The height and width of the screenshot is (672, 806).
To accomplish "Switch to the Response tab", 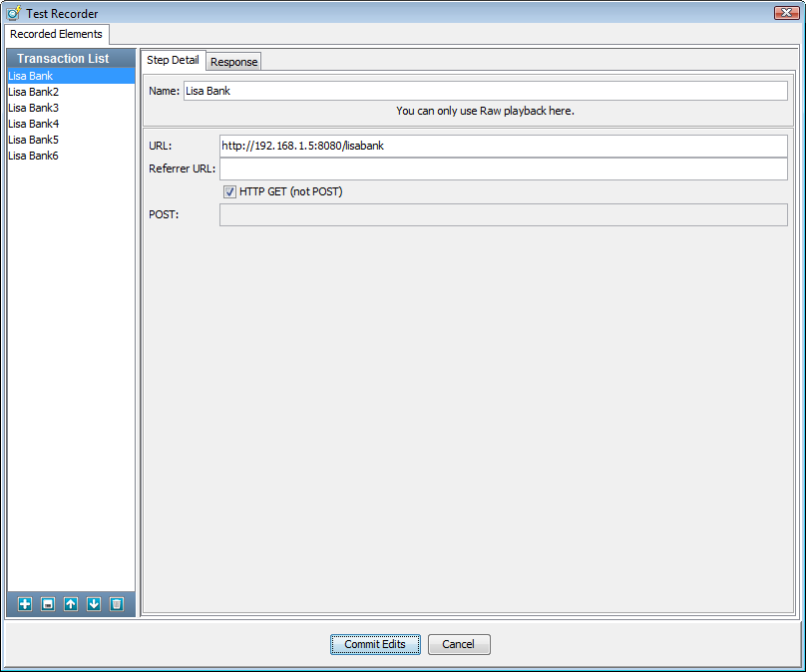I will [233, 61].
